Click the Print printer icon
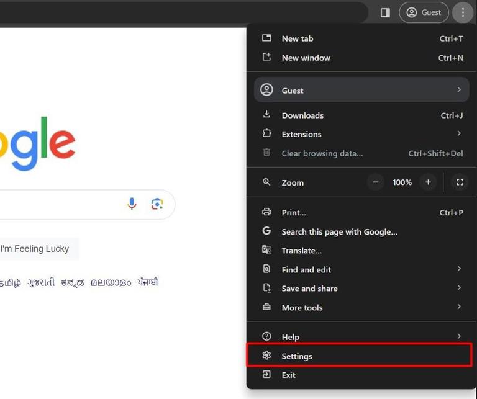The height and width of the screenshot is (399, 477). (267, 212)
